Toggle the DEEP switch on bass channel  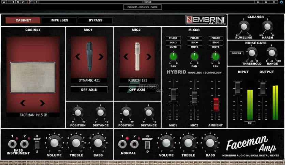click(x=37, y=145)
